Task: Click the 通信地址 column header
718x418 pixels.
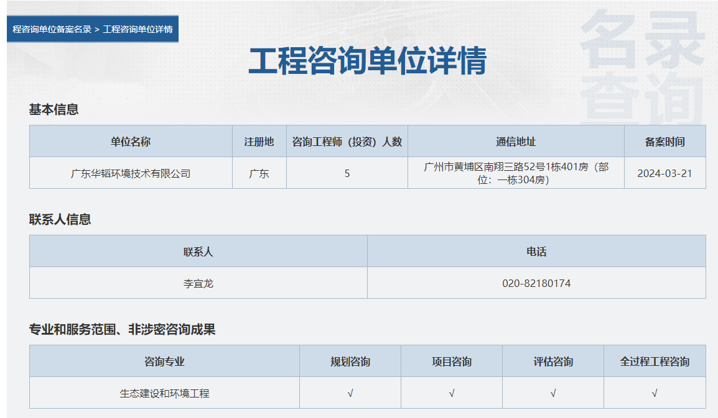Action: 516,142
